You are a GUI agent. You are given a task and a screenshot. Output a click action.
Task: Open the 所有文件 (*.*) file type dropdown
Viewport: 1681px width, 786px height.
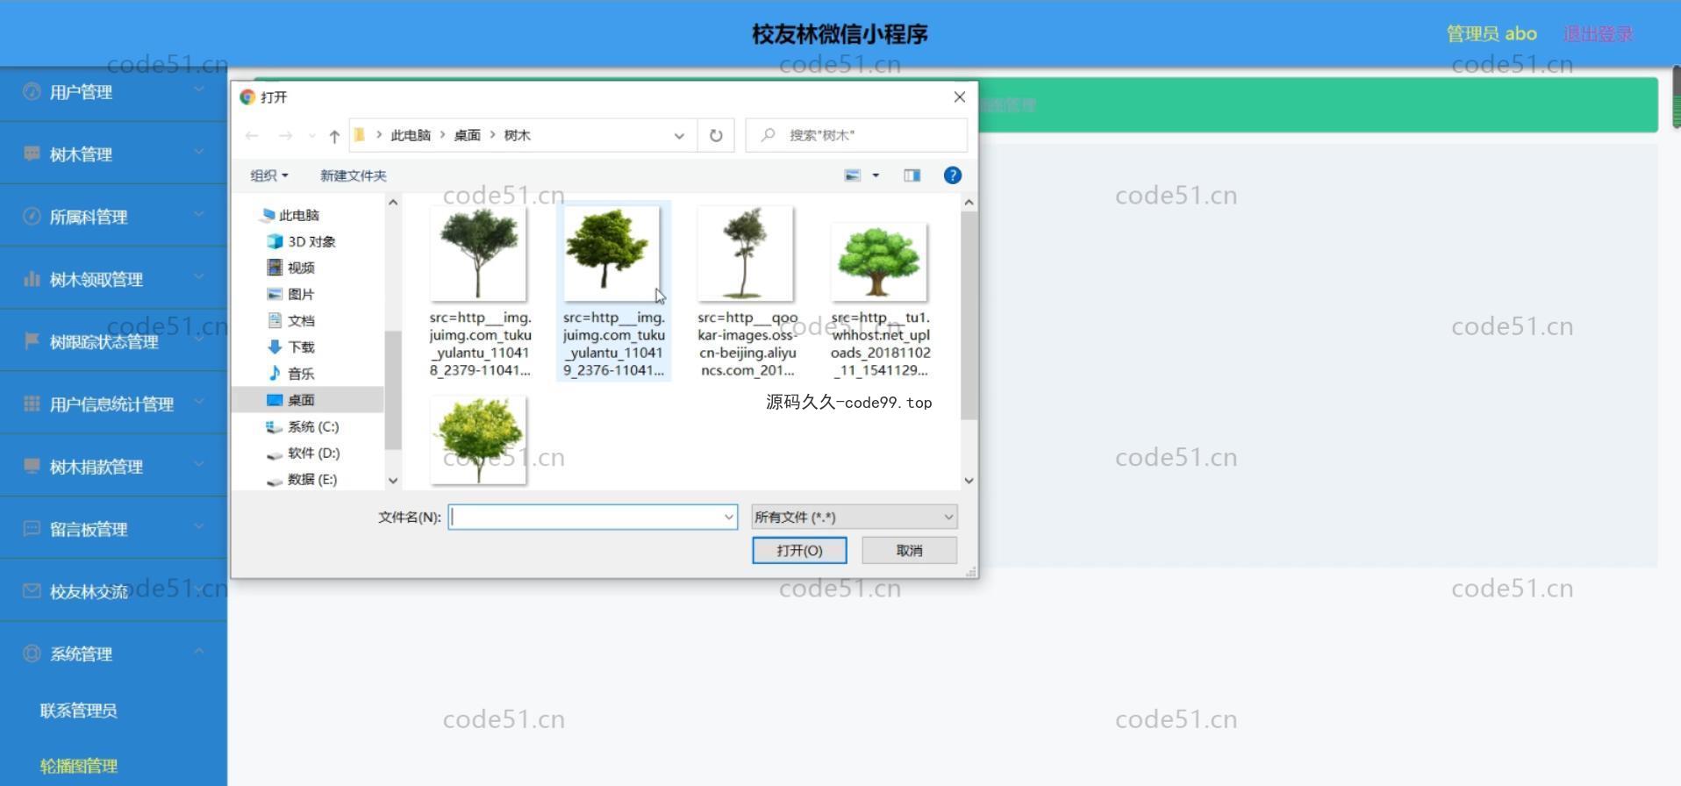855,517
